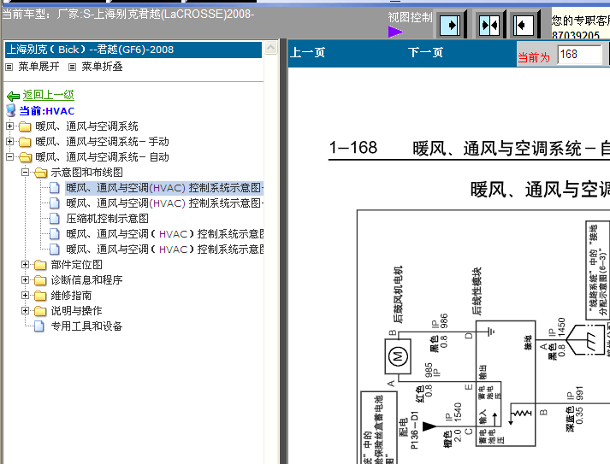This screenshot has width=610, height=464.
Task: Click folder icon of 说明与操作
Action: coord(40,311)
